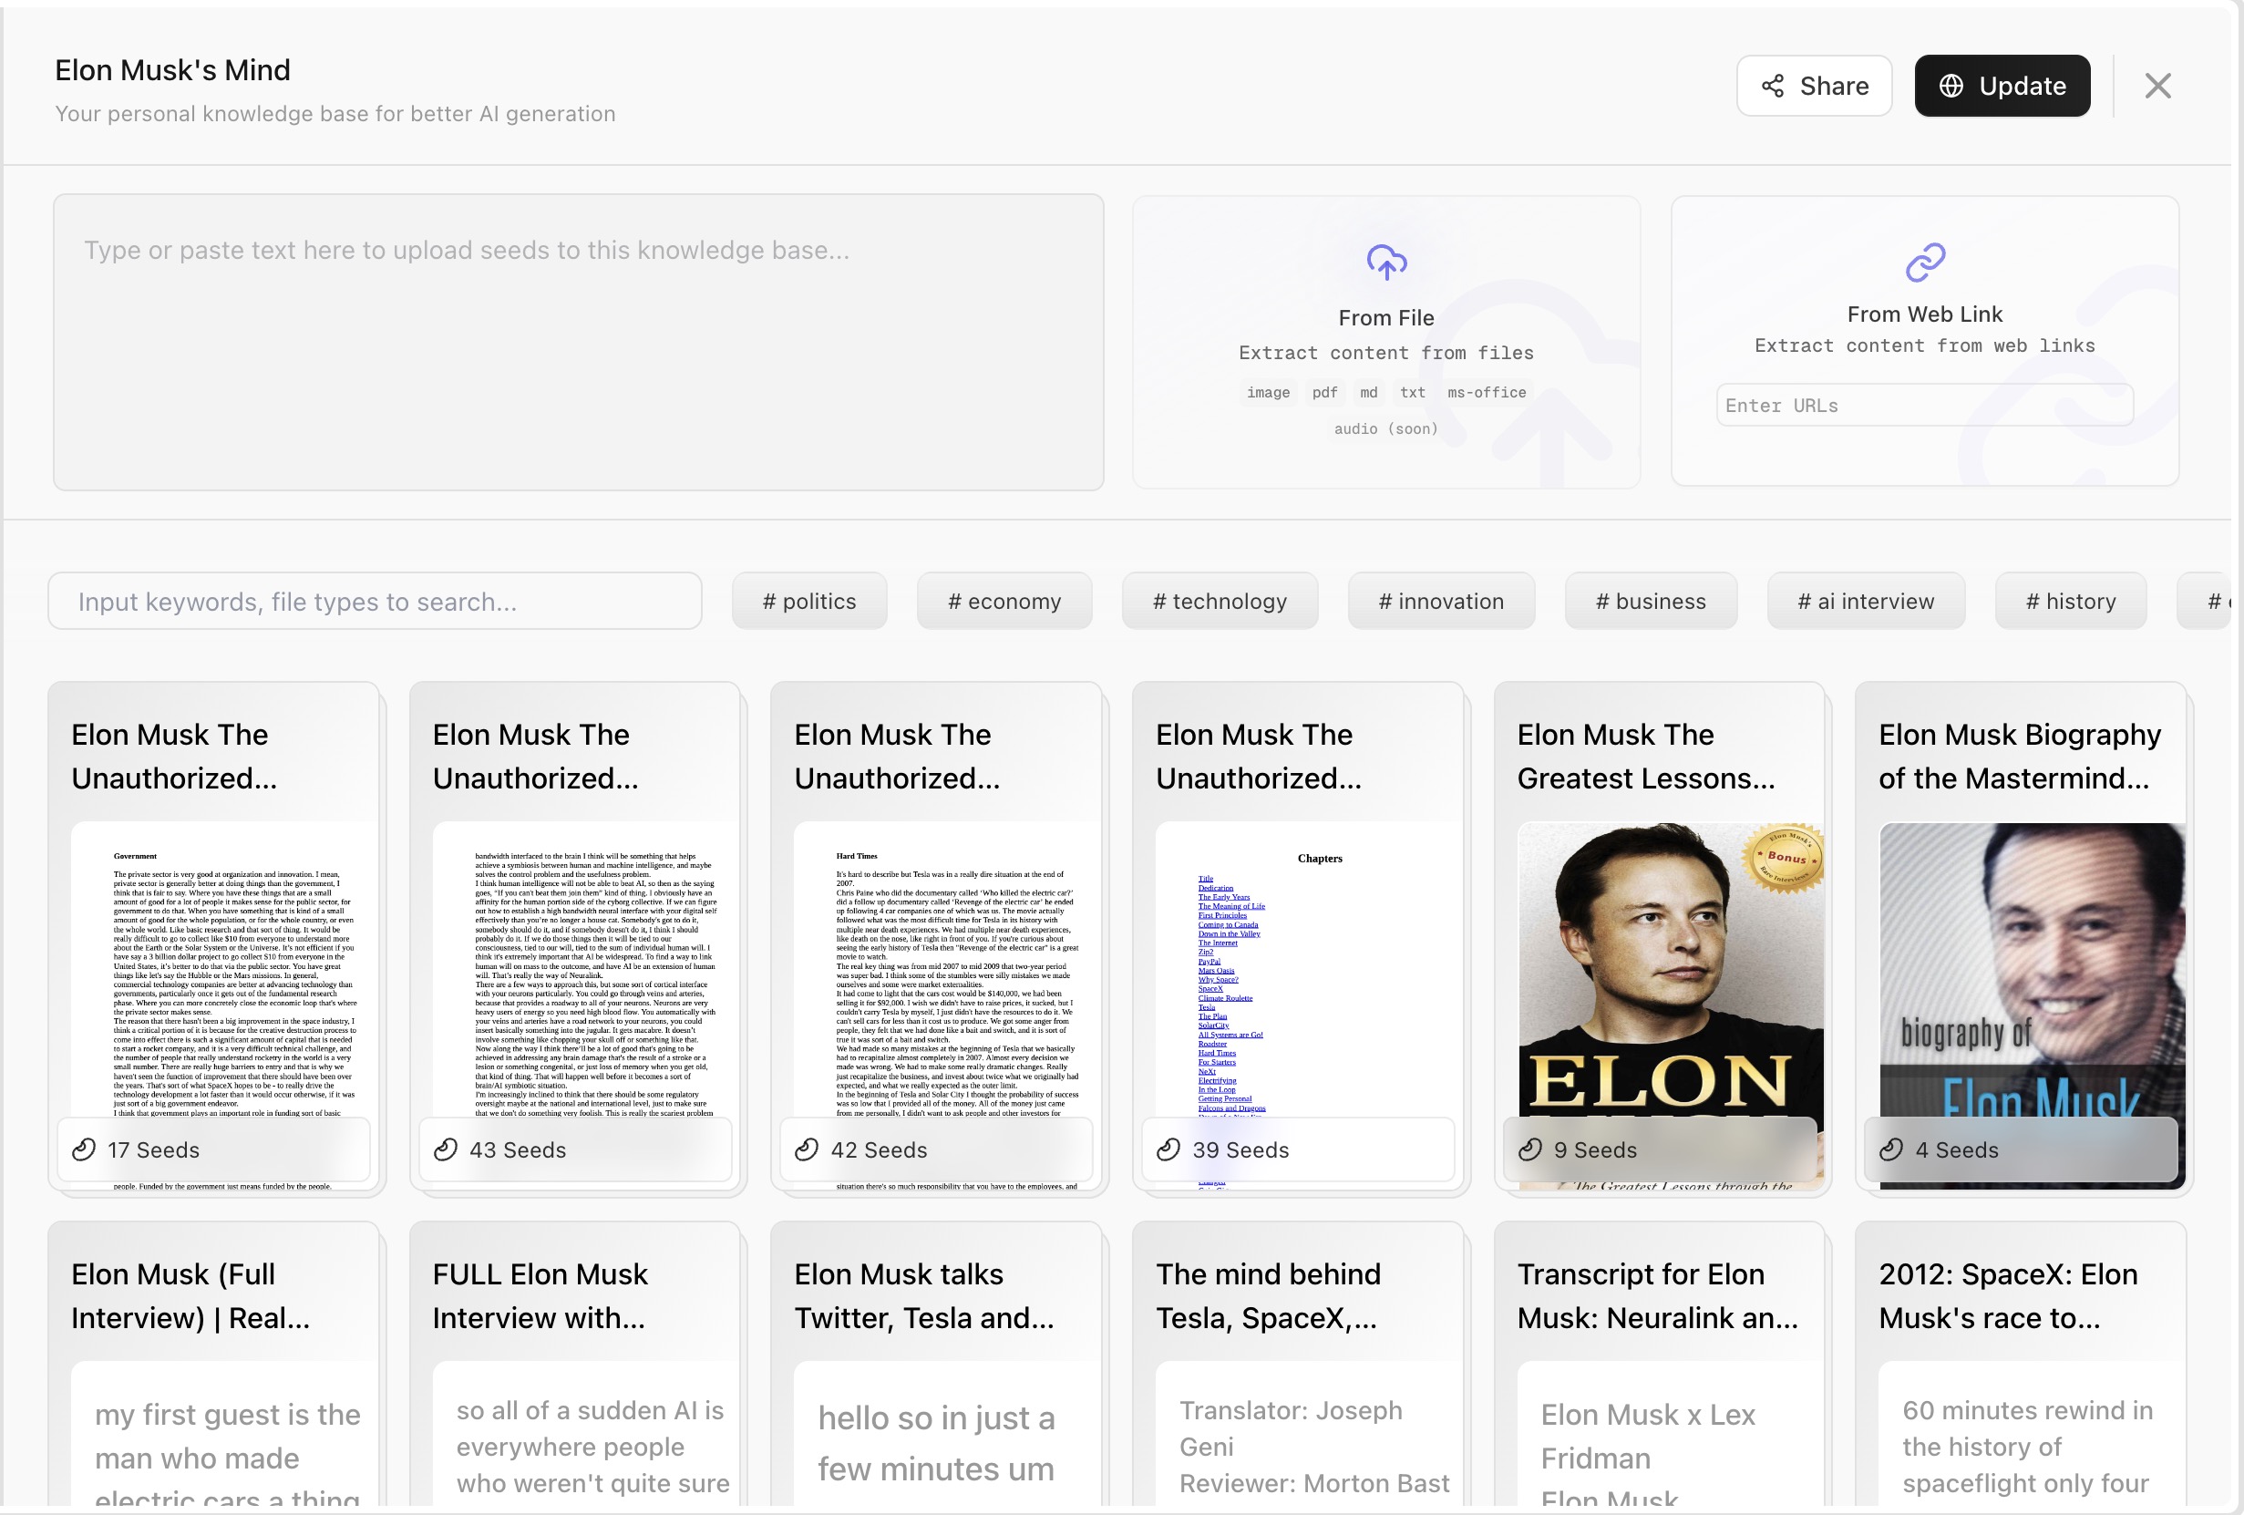Click the seed icon beside 17 Seeds
The width and height of the screenshot is (2244, 1515).
pos(84,1149)
